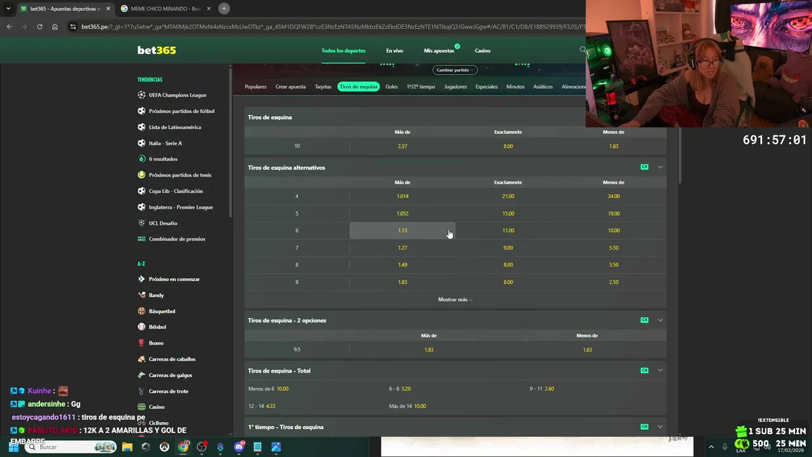Click the Create bet icon on alternativos header

pos(645,167)
